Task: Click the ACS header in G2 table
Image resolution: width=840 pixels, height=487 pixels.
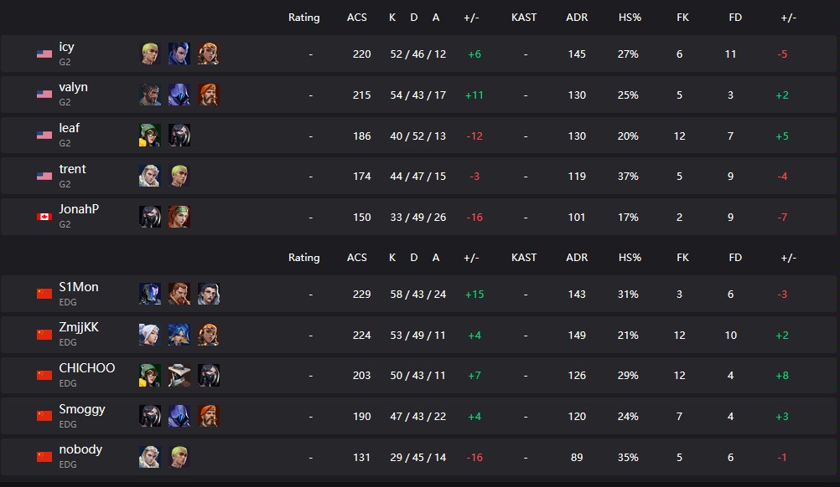Action: (357, 18)
